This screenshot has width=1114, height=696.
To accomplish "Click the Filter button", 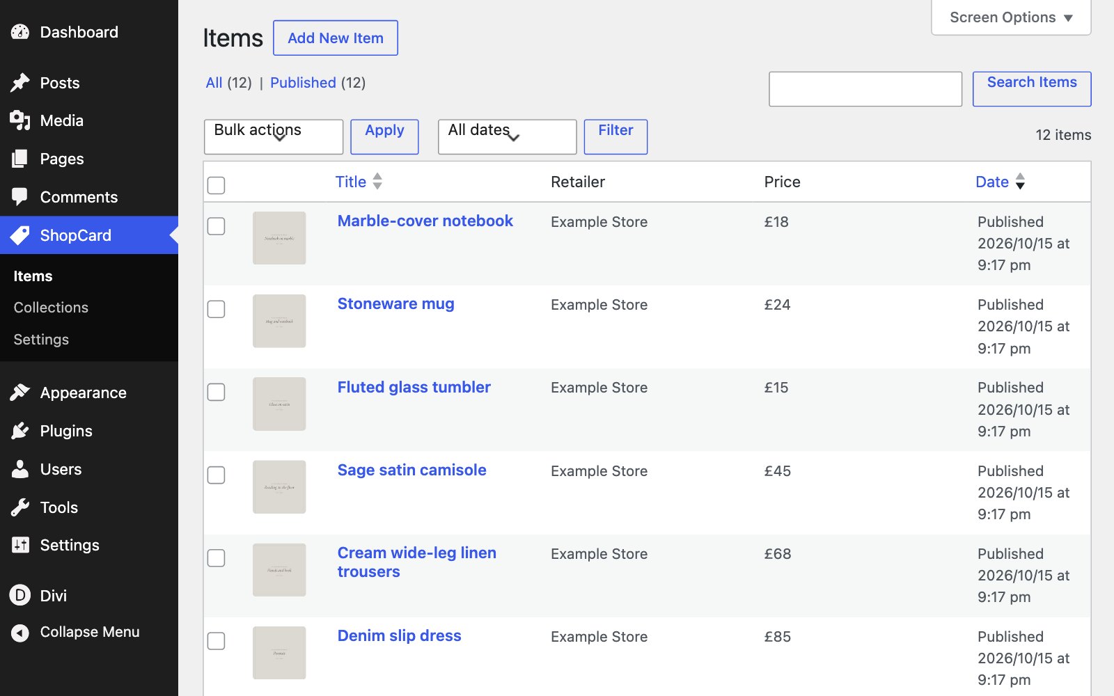I will [615, 136].
